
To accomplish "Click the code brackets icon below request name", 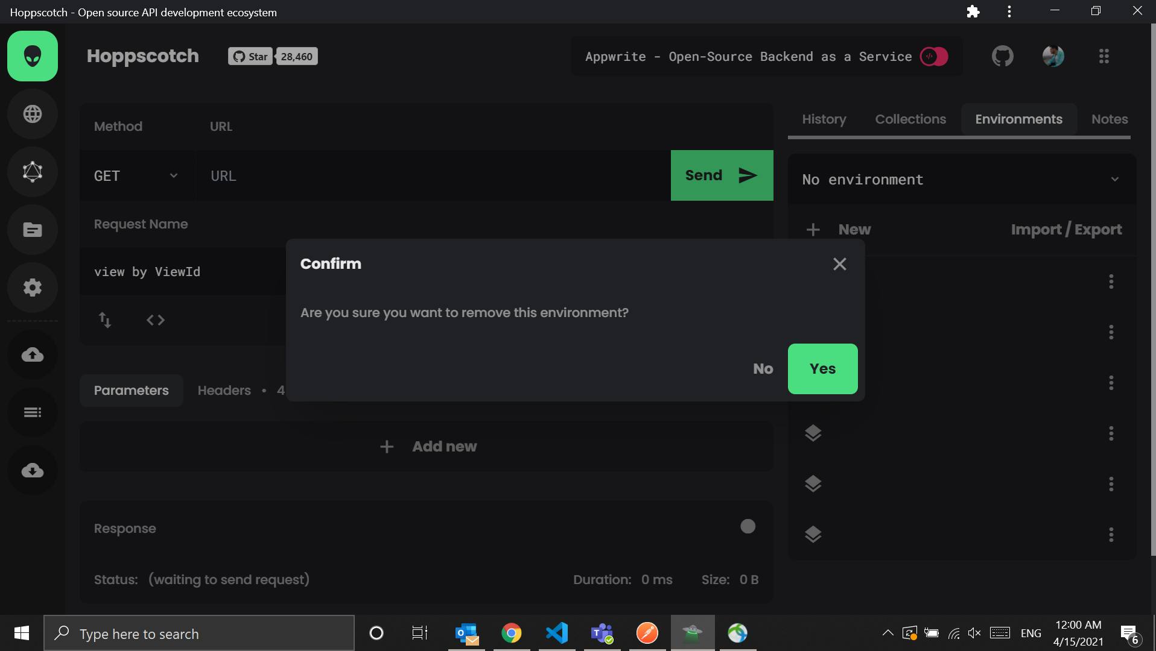I will tap(156, 320).
